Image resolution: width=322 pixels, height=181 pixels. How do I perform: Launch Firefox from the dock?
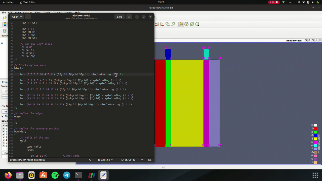tap(8, 175)
